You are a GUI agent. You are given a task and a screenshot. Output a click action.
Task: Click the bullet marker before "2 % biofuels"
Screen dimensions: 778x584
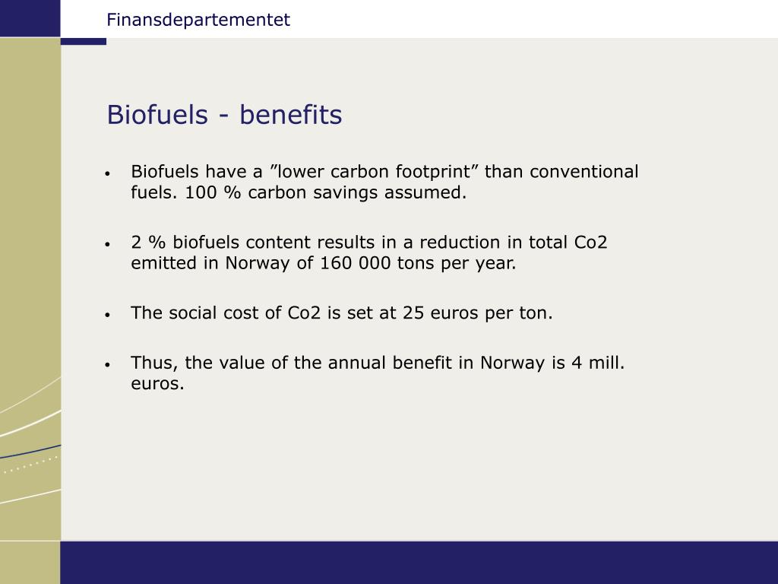point(108,244)
